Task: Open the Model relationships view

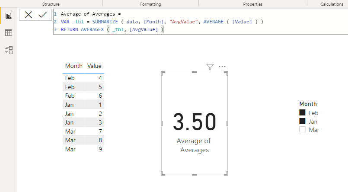Action: 9,50
